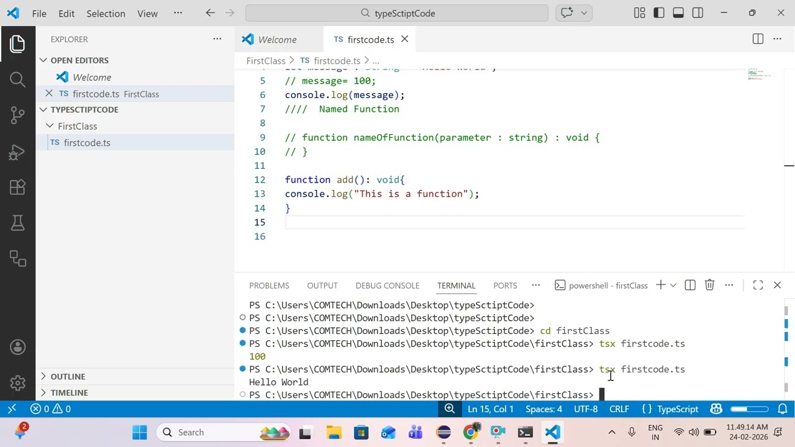Kill terminal with the trash icon
Screen dimensions: 795x447
(709, 285)
